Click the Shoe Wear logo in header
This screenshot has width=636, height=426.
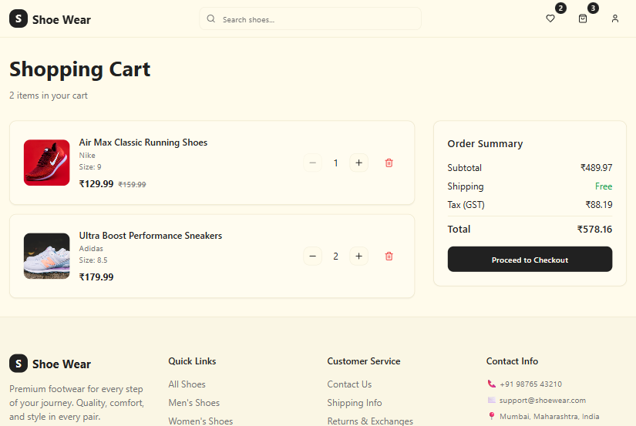[50, 19]
